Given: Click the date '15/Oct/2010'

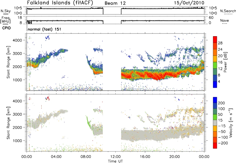Looking at the screenshot, I should (x=189, y=3).
